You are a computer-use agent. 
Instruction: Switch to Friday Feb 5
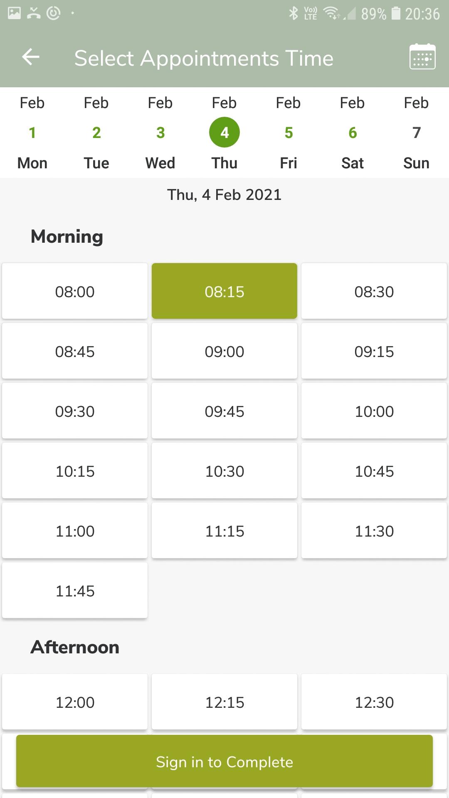(x=289, y=133)
